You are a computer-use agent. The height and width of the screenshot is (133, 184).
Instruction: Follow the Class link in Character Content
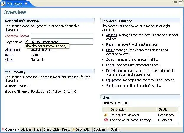(110, 50)
